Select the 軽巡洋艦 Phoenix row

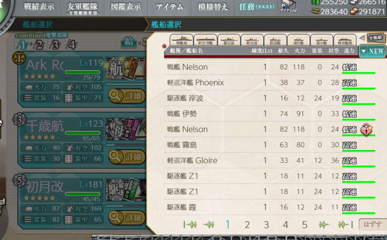(x=270, y=83)
